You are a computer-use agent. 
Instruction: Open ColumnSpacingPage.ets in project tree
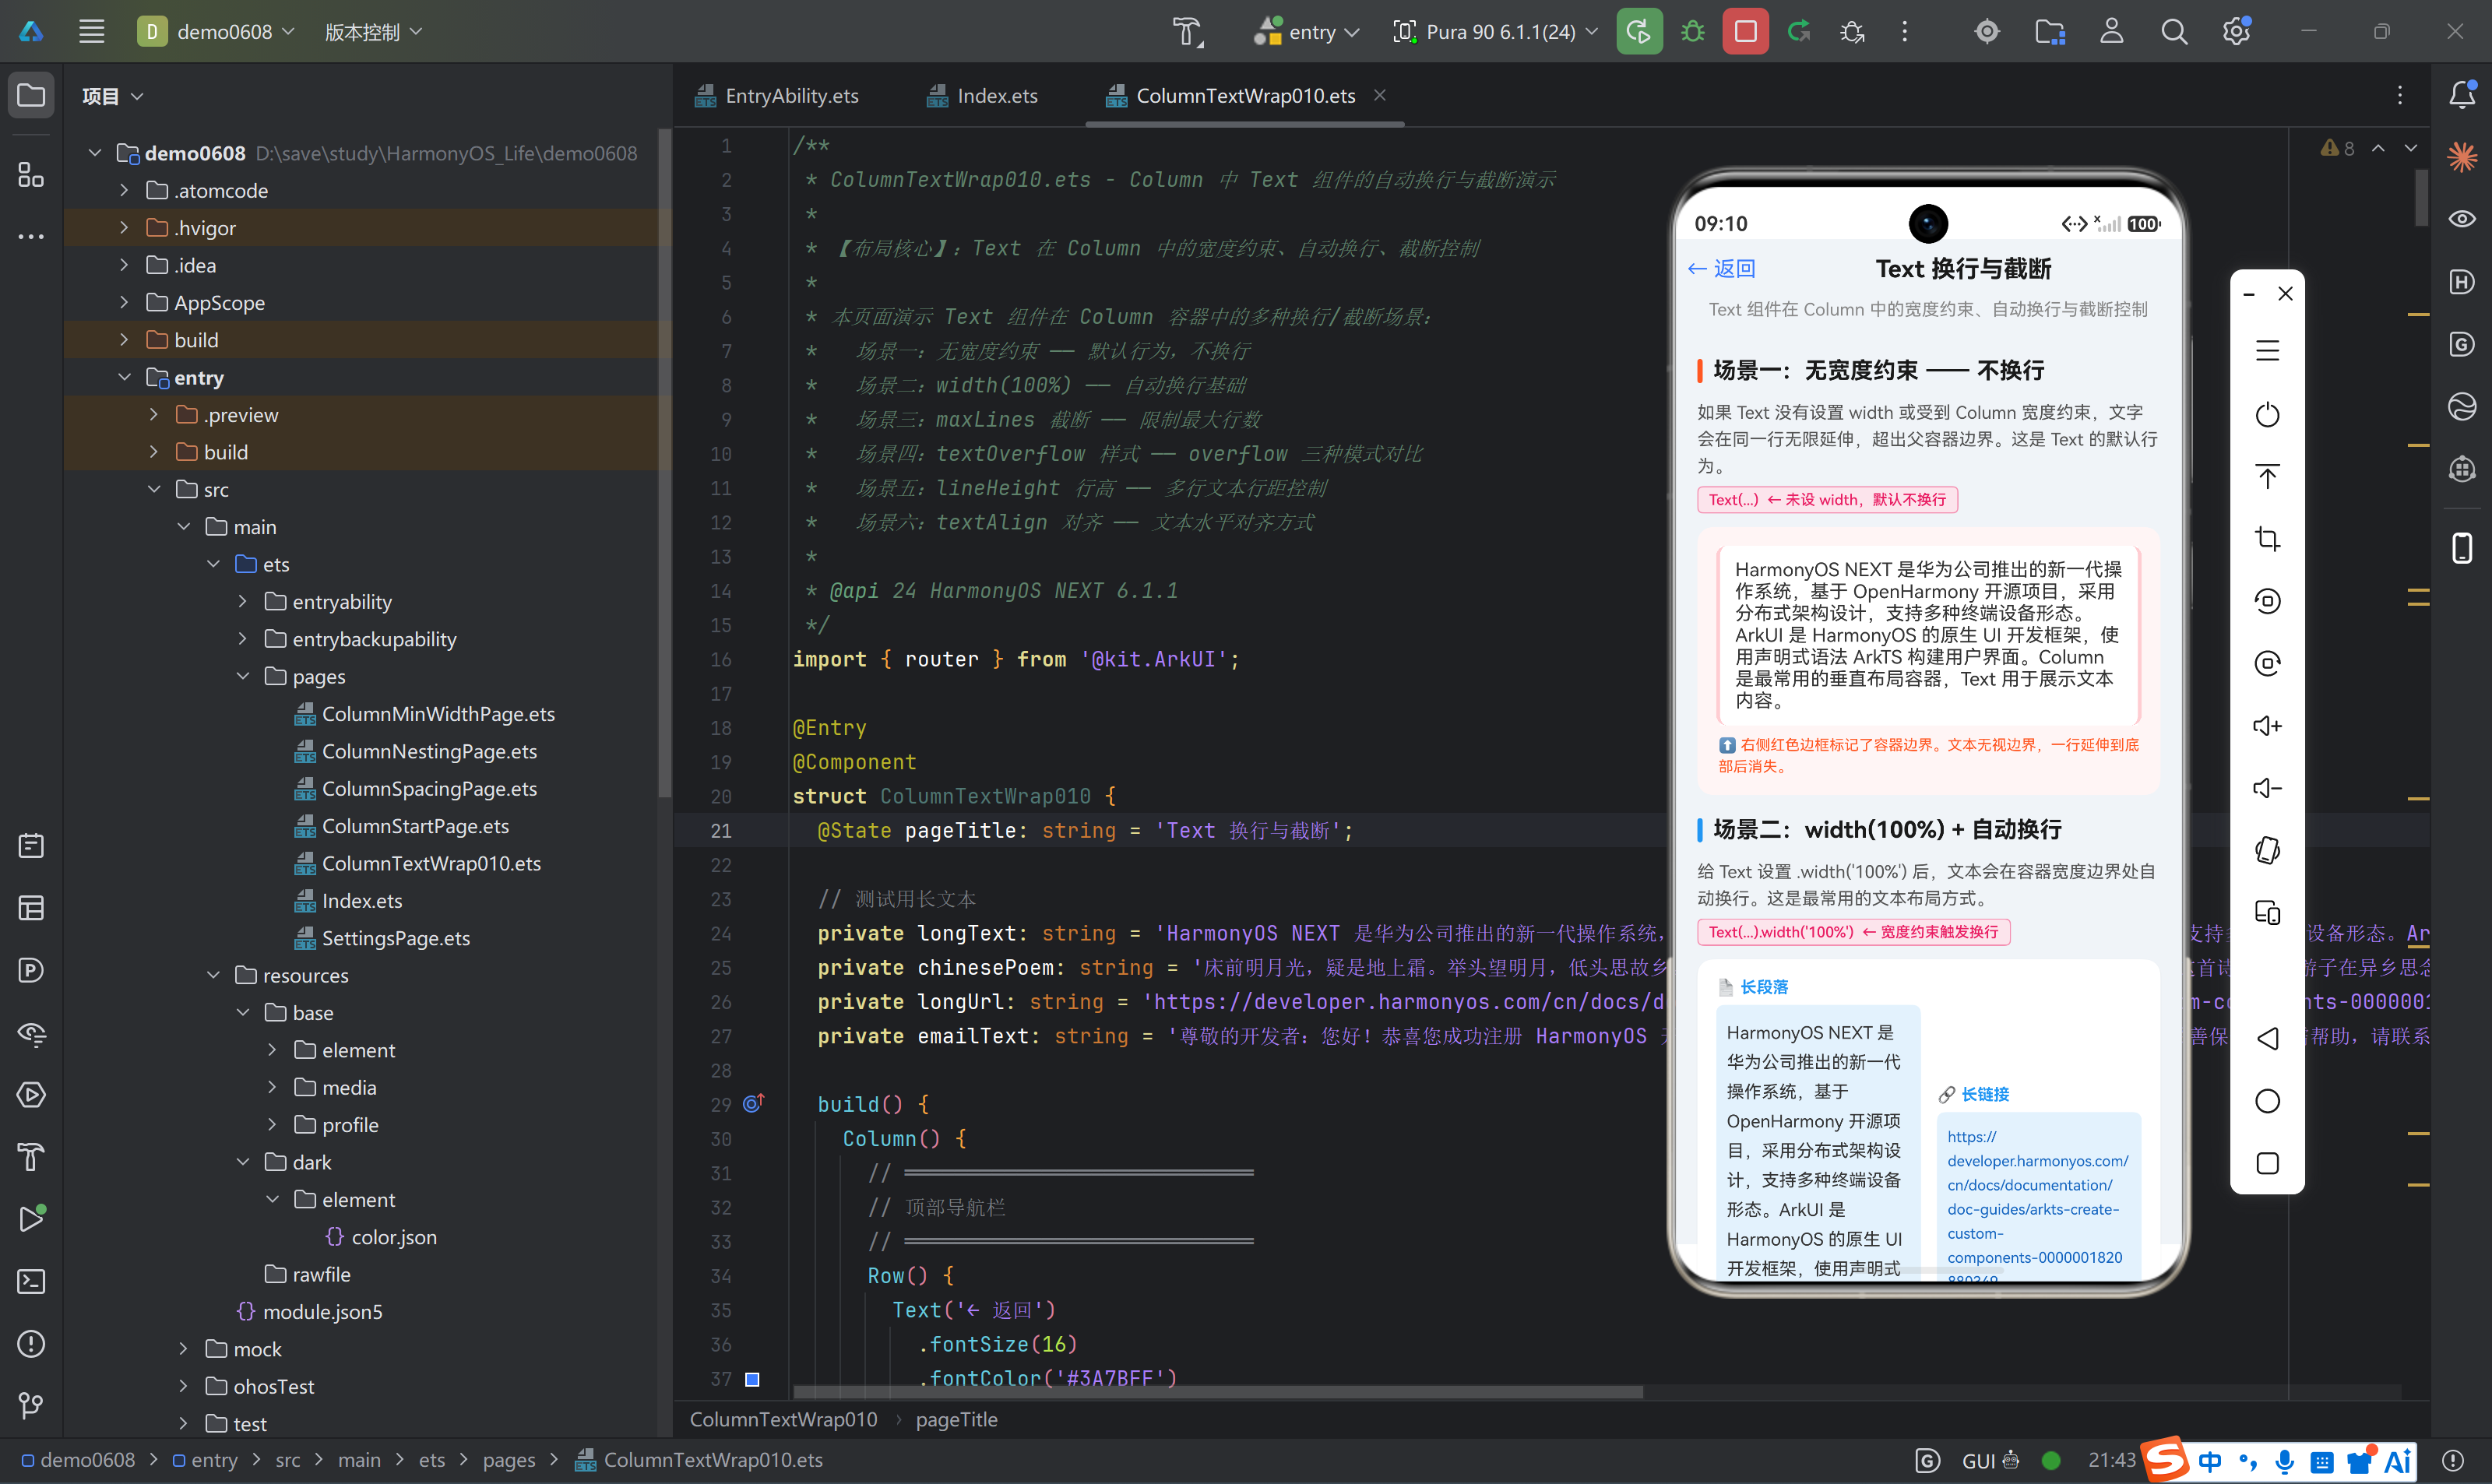coord(416,788)
